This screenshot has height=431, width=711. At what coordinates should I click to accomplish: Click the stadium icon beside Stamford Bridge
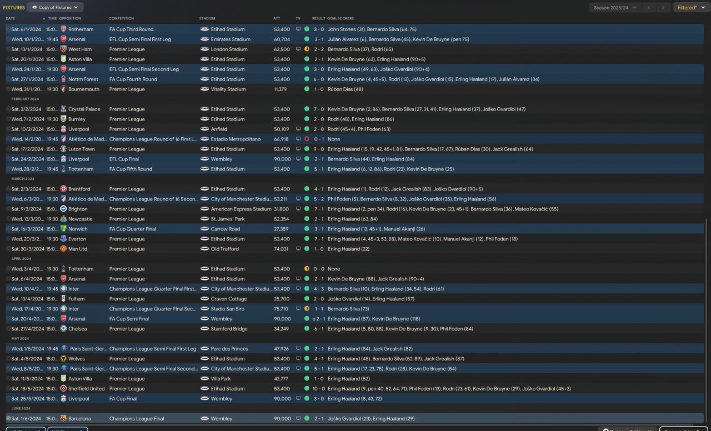click(204, 329)
